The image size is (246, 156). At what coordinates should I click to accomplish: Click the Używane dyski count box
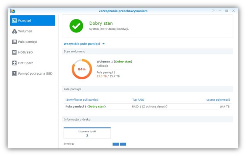pyautogui.click(x=87, y=133)
